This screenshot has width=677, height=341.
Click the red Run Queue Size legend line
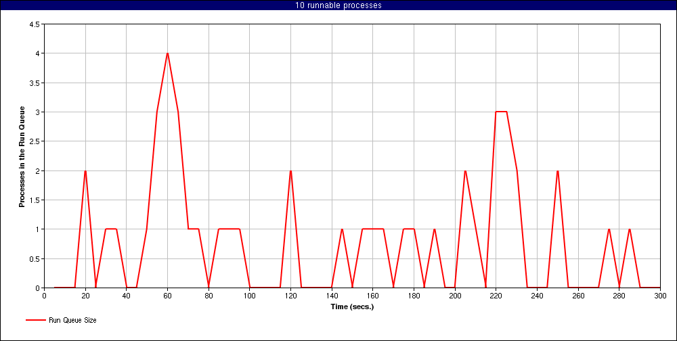(35, 320)
